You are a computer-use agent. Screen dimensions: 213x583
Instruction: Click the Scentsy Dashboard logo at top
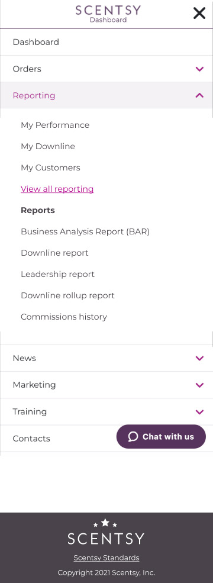point(108,14)
